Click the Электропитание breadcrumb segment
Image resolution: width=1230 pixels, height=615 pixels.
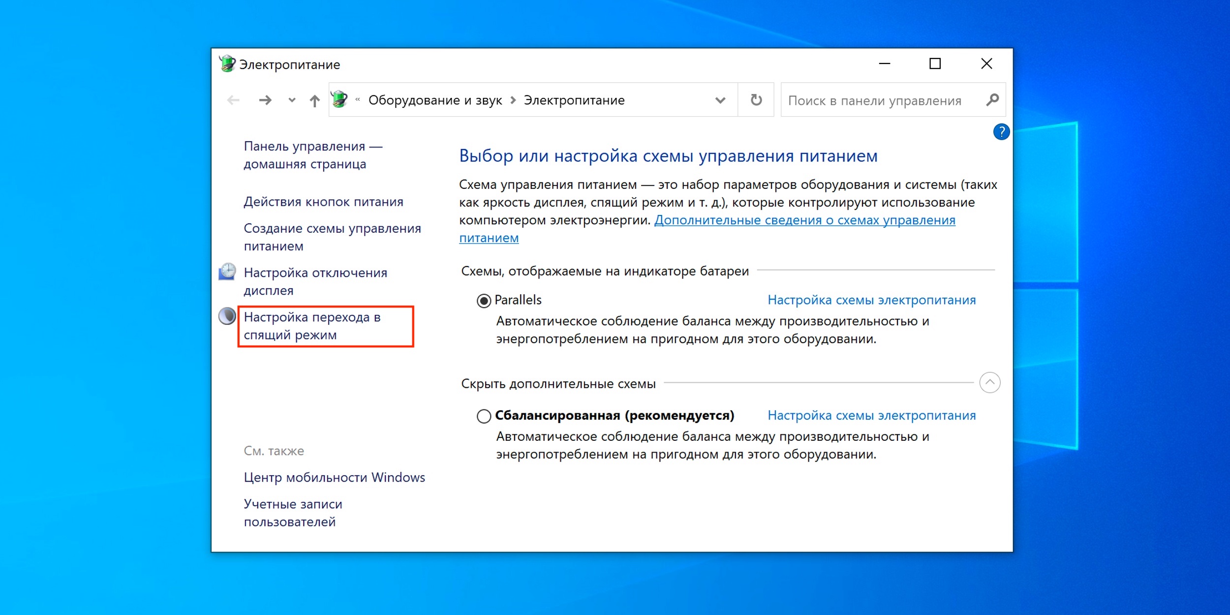pos(574,100)
